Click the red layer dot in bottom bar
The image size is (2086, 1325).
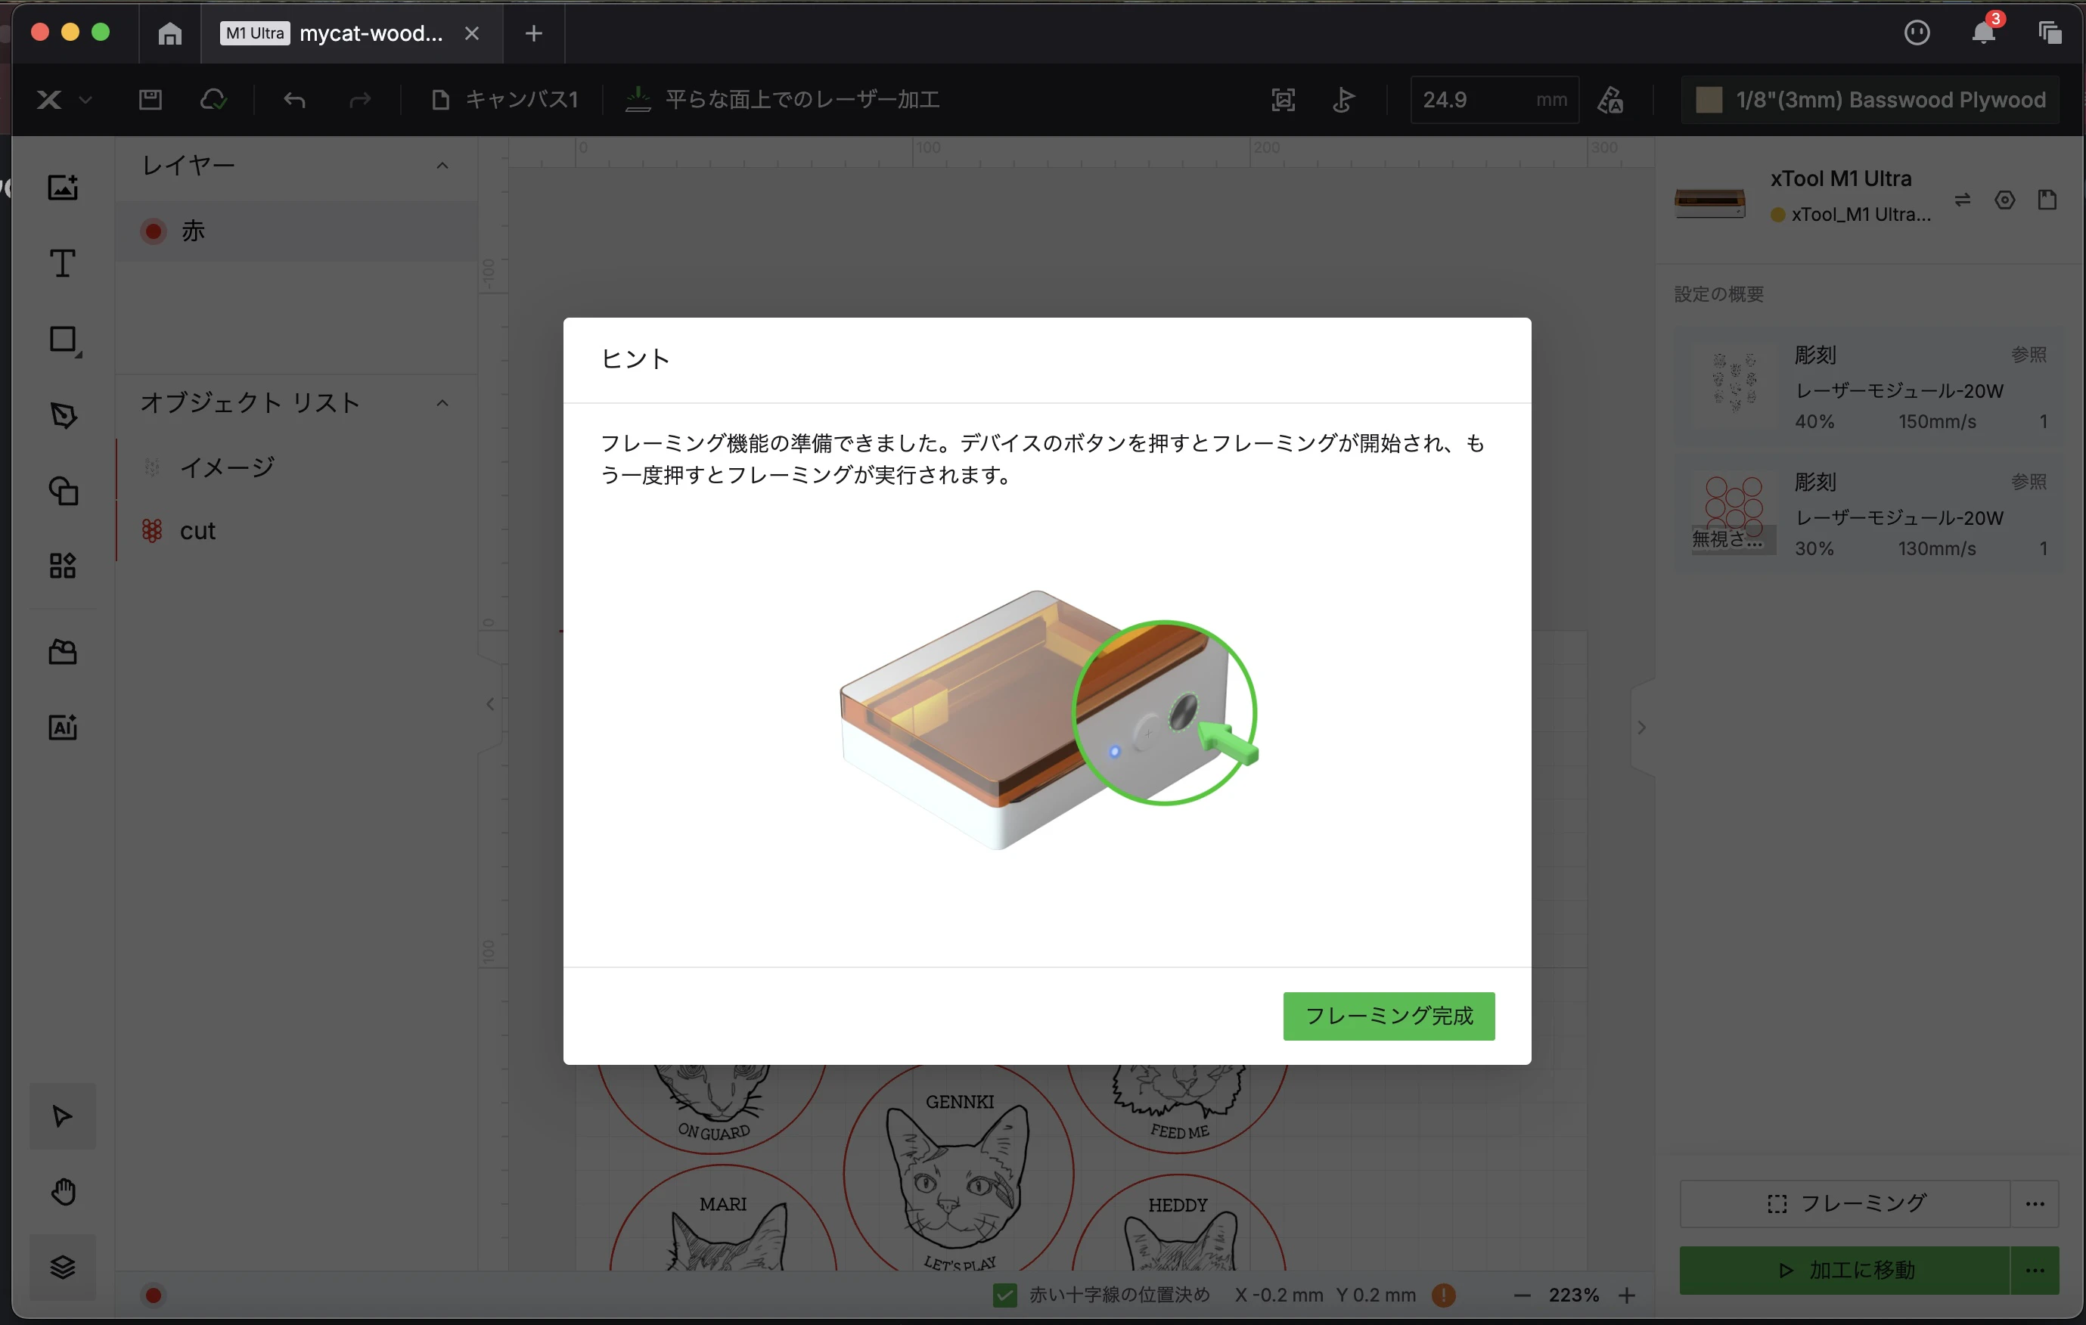154,1295
